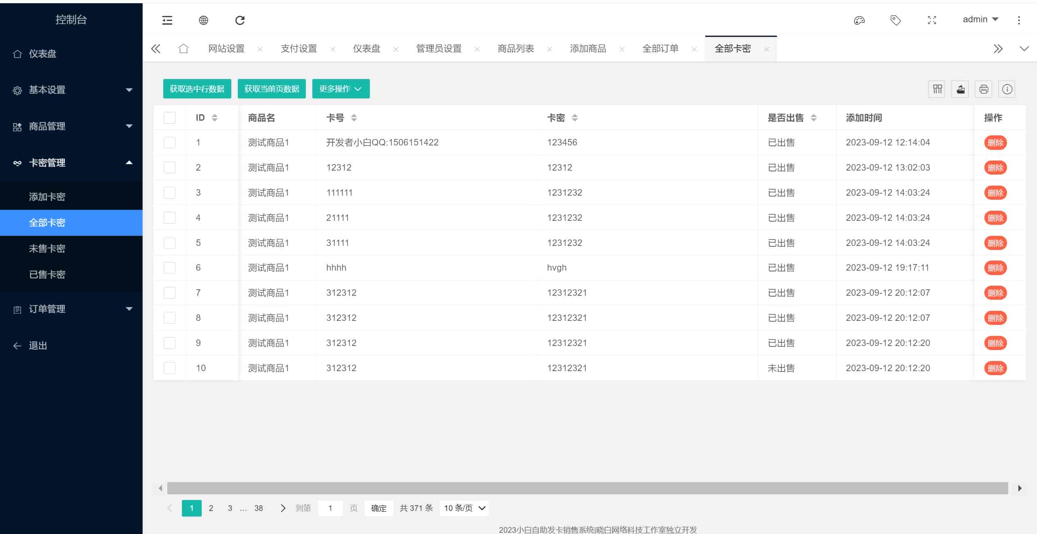Image resolution: width=1037 pixels, height=534 pixels.
Task: Check the checkbox for row ID 10
Action: [169, 368]
